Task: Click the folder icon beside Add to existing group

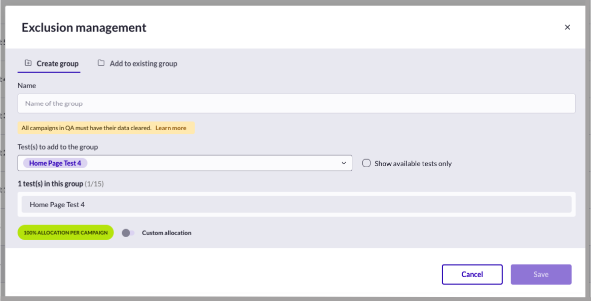Action: click(x=101, y=63)
